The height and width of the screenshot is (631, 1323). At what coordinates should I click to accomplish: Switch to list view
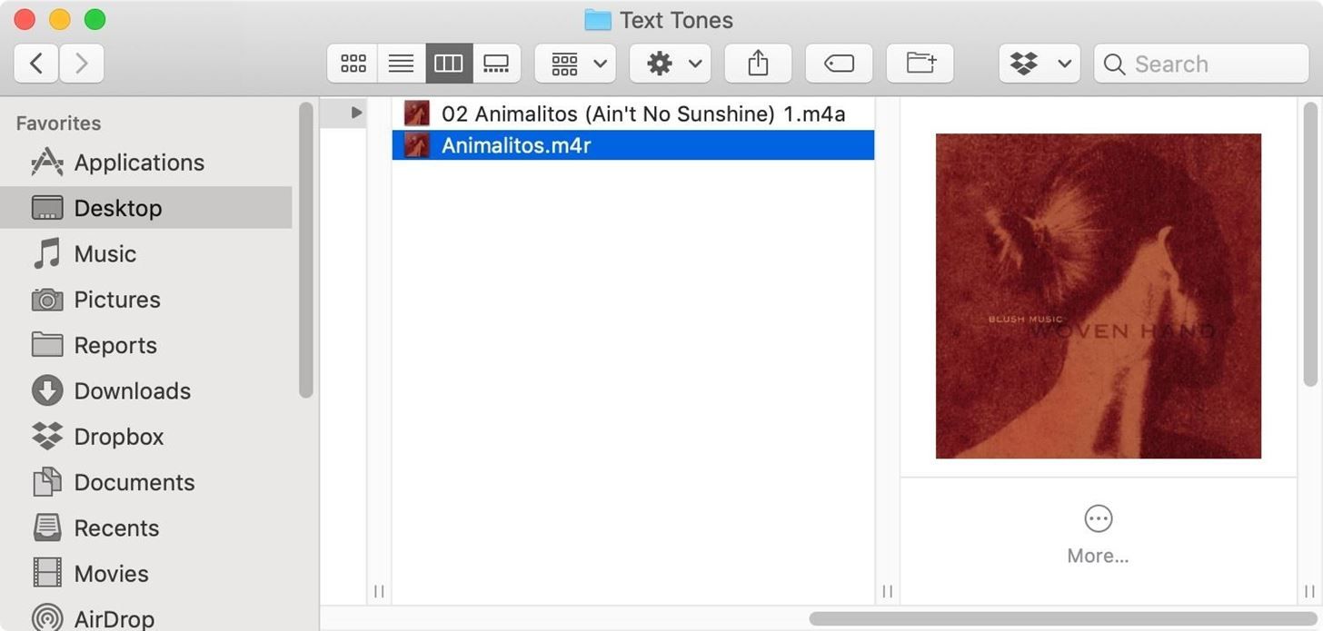click(x=401, y=63)
